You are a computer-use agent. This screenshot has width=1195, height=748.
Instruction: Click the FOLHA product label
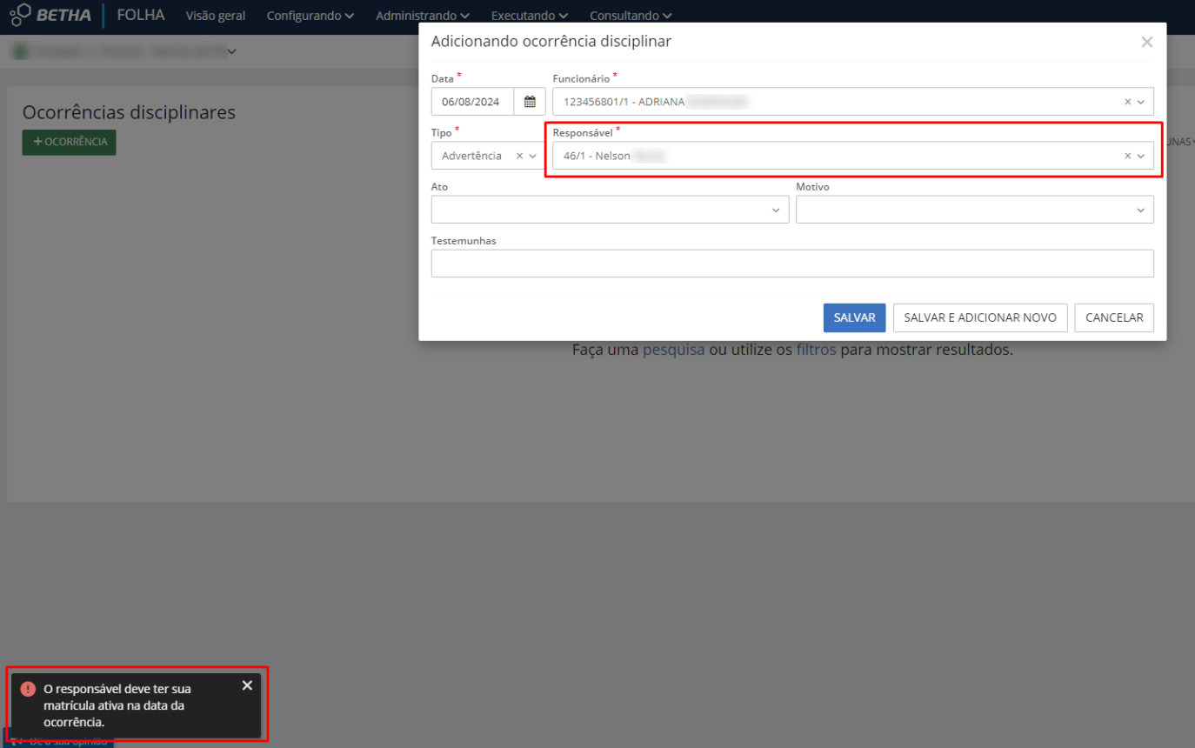coord(141,15)
